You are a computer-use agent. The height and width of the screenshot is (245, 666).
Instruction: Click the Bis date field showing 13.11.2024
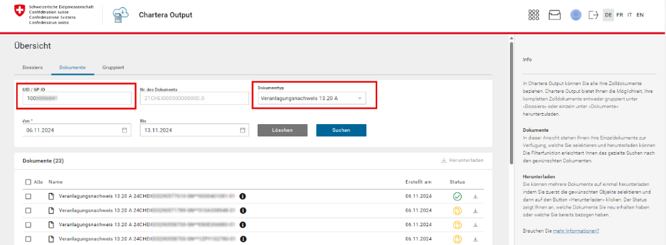pos(194,131)
